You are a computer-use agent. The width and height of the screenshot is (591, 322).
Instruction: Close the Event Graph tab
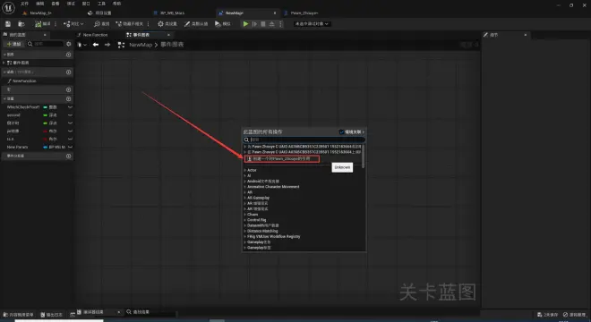coord(168,35)
